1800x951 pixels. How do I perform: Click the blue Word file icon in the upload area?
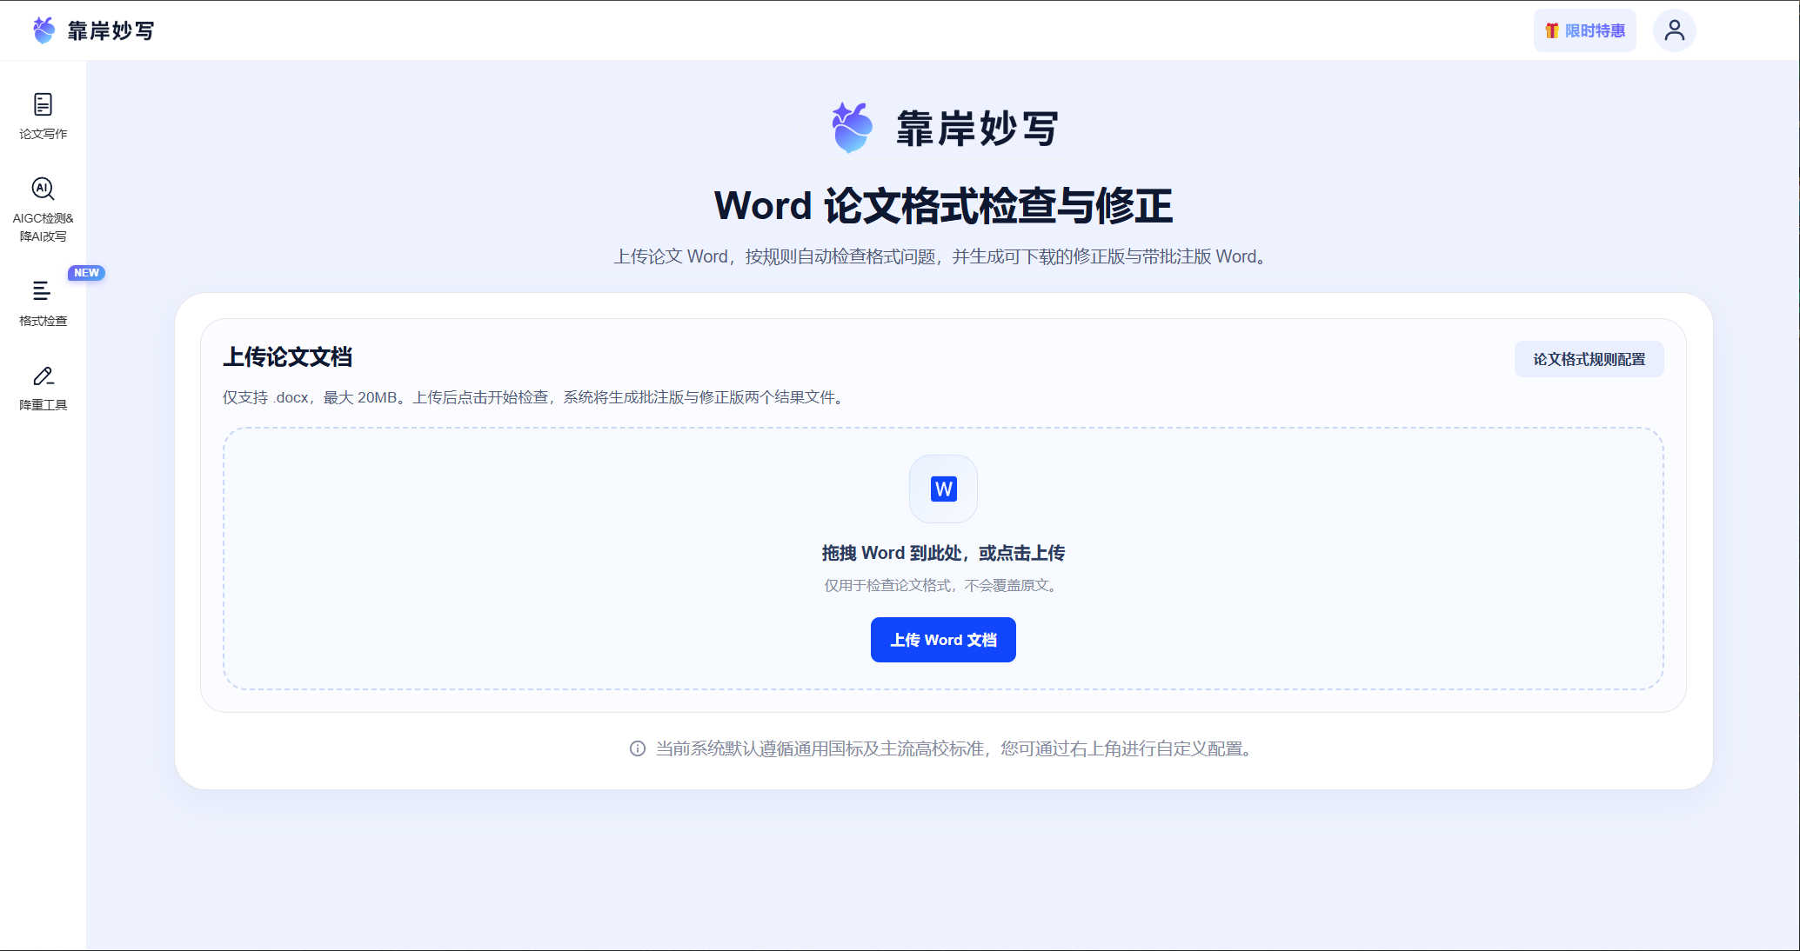pyautogui.click(x=943, y=489)
